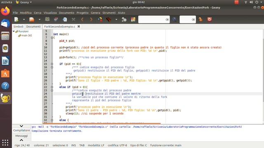Close the ForkSecondoEsempio.c tab

(x=79, y=26)
